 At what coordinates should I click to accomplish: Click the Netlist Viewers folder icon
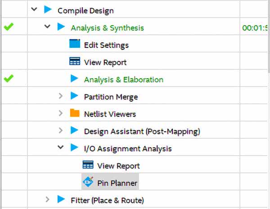tap(75, 113)
